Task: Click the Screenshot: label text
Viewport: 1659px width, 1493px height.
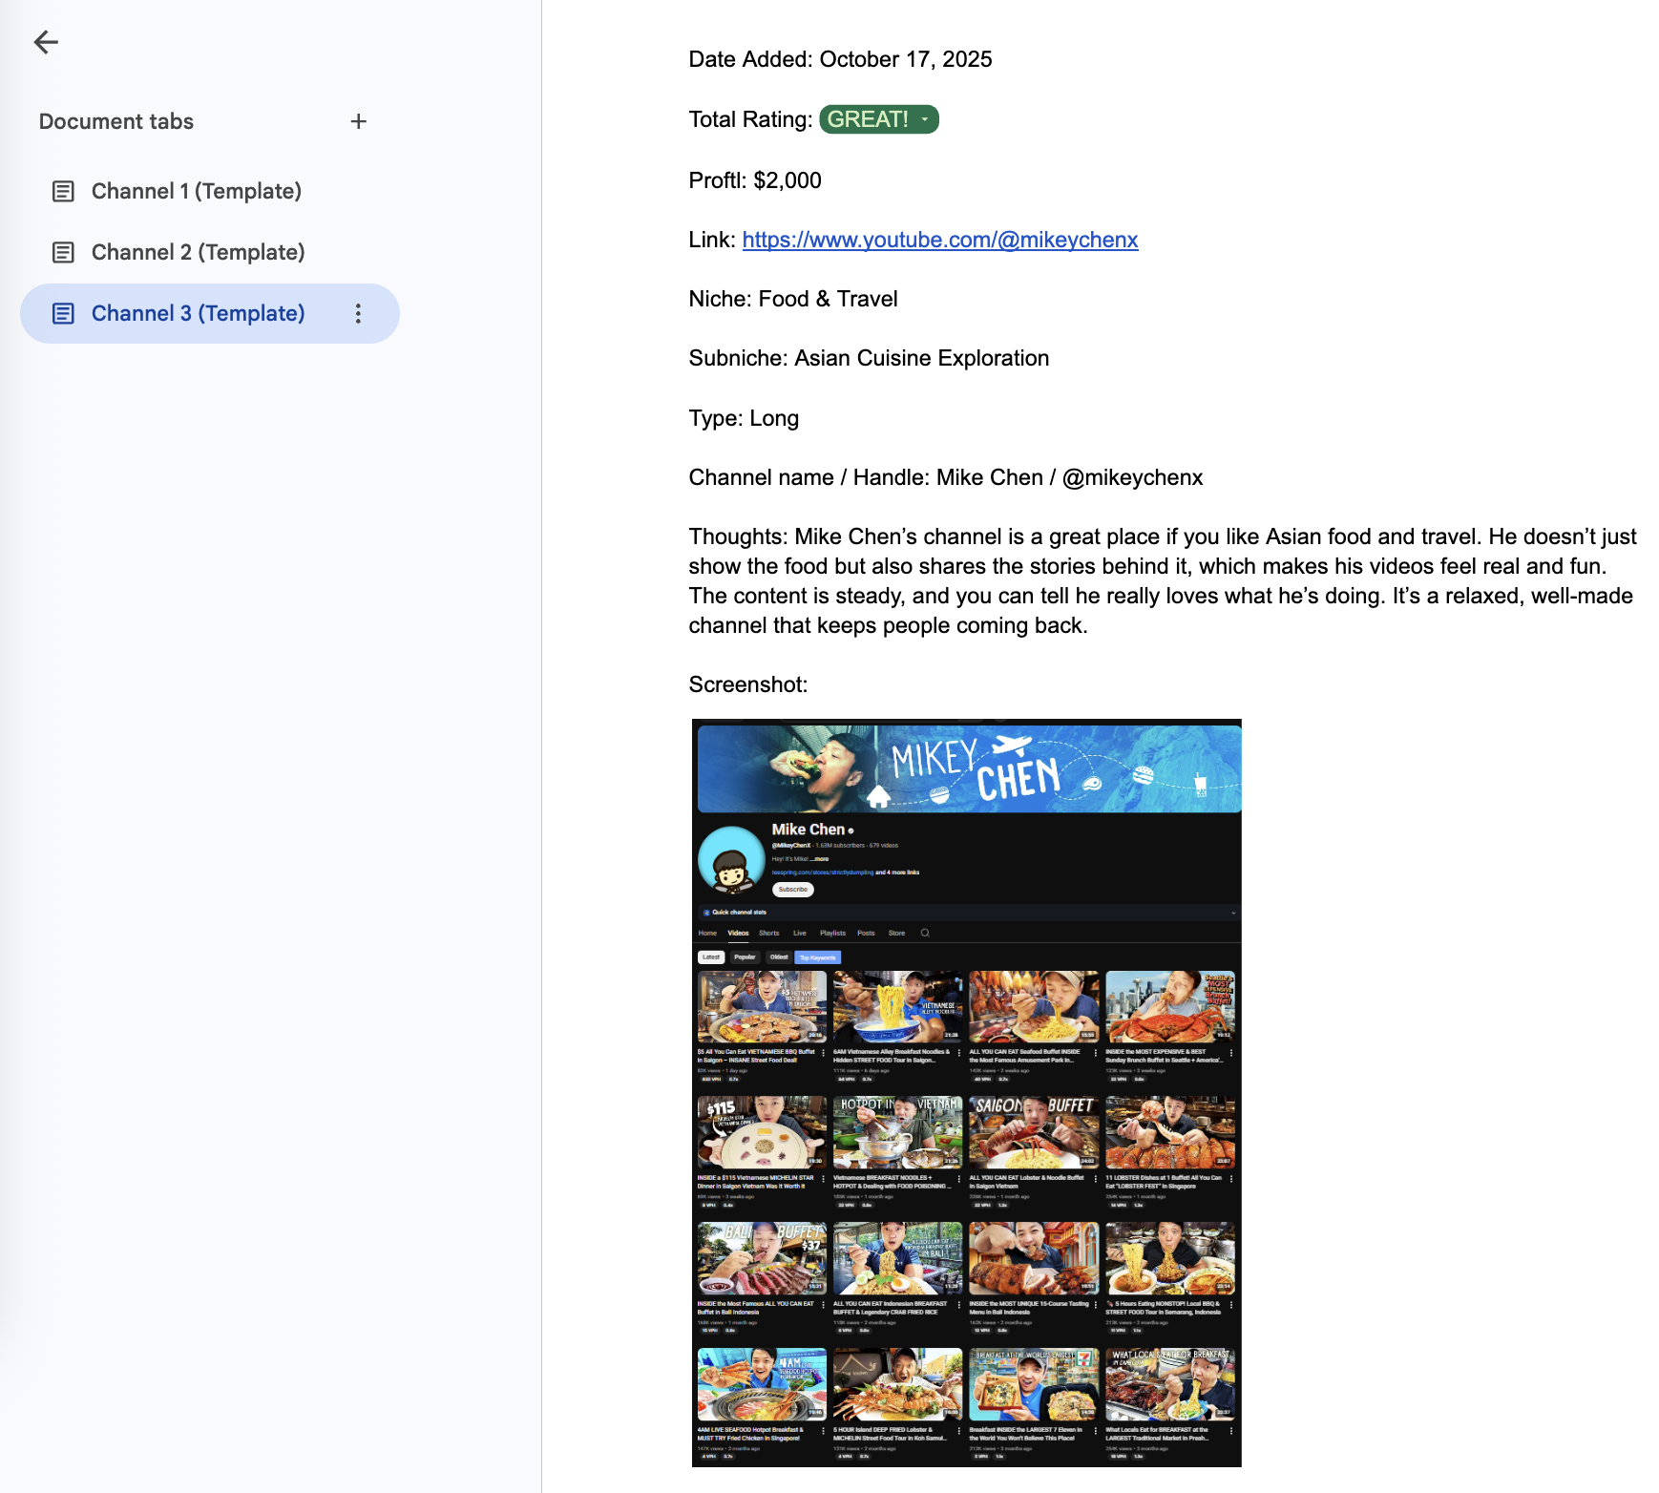Action: click(748, 684)
